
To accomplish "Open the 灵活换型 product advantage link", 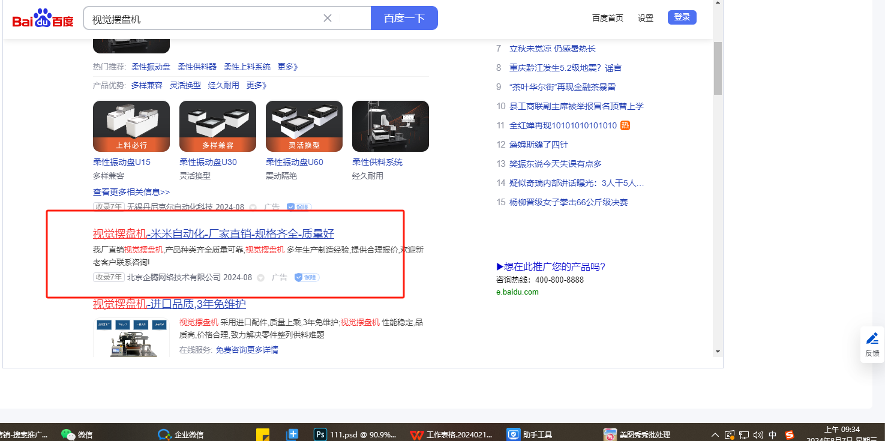I will tap(185, 85).
